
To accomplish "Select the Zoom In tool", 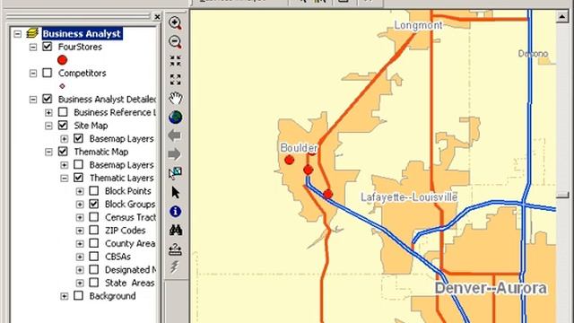I will 176,23.
